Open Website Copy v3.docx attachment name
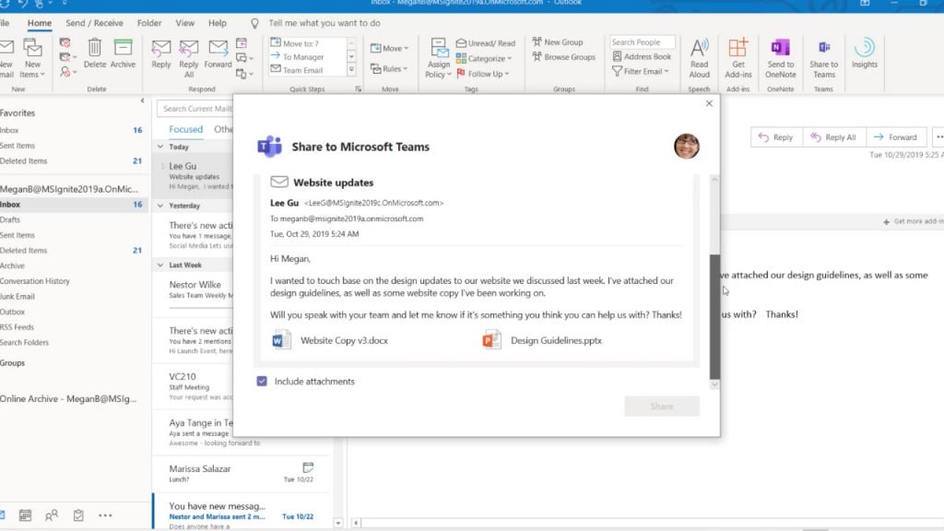944x531 pixels. pyautogui.click(x=345, y=340)
